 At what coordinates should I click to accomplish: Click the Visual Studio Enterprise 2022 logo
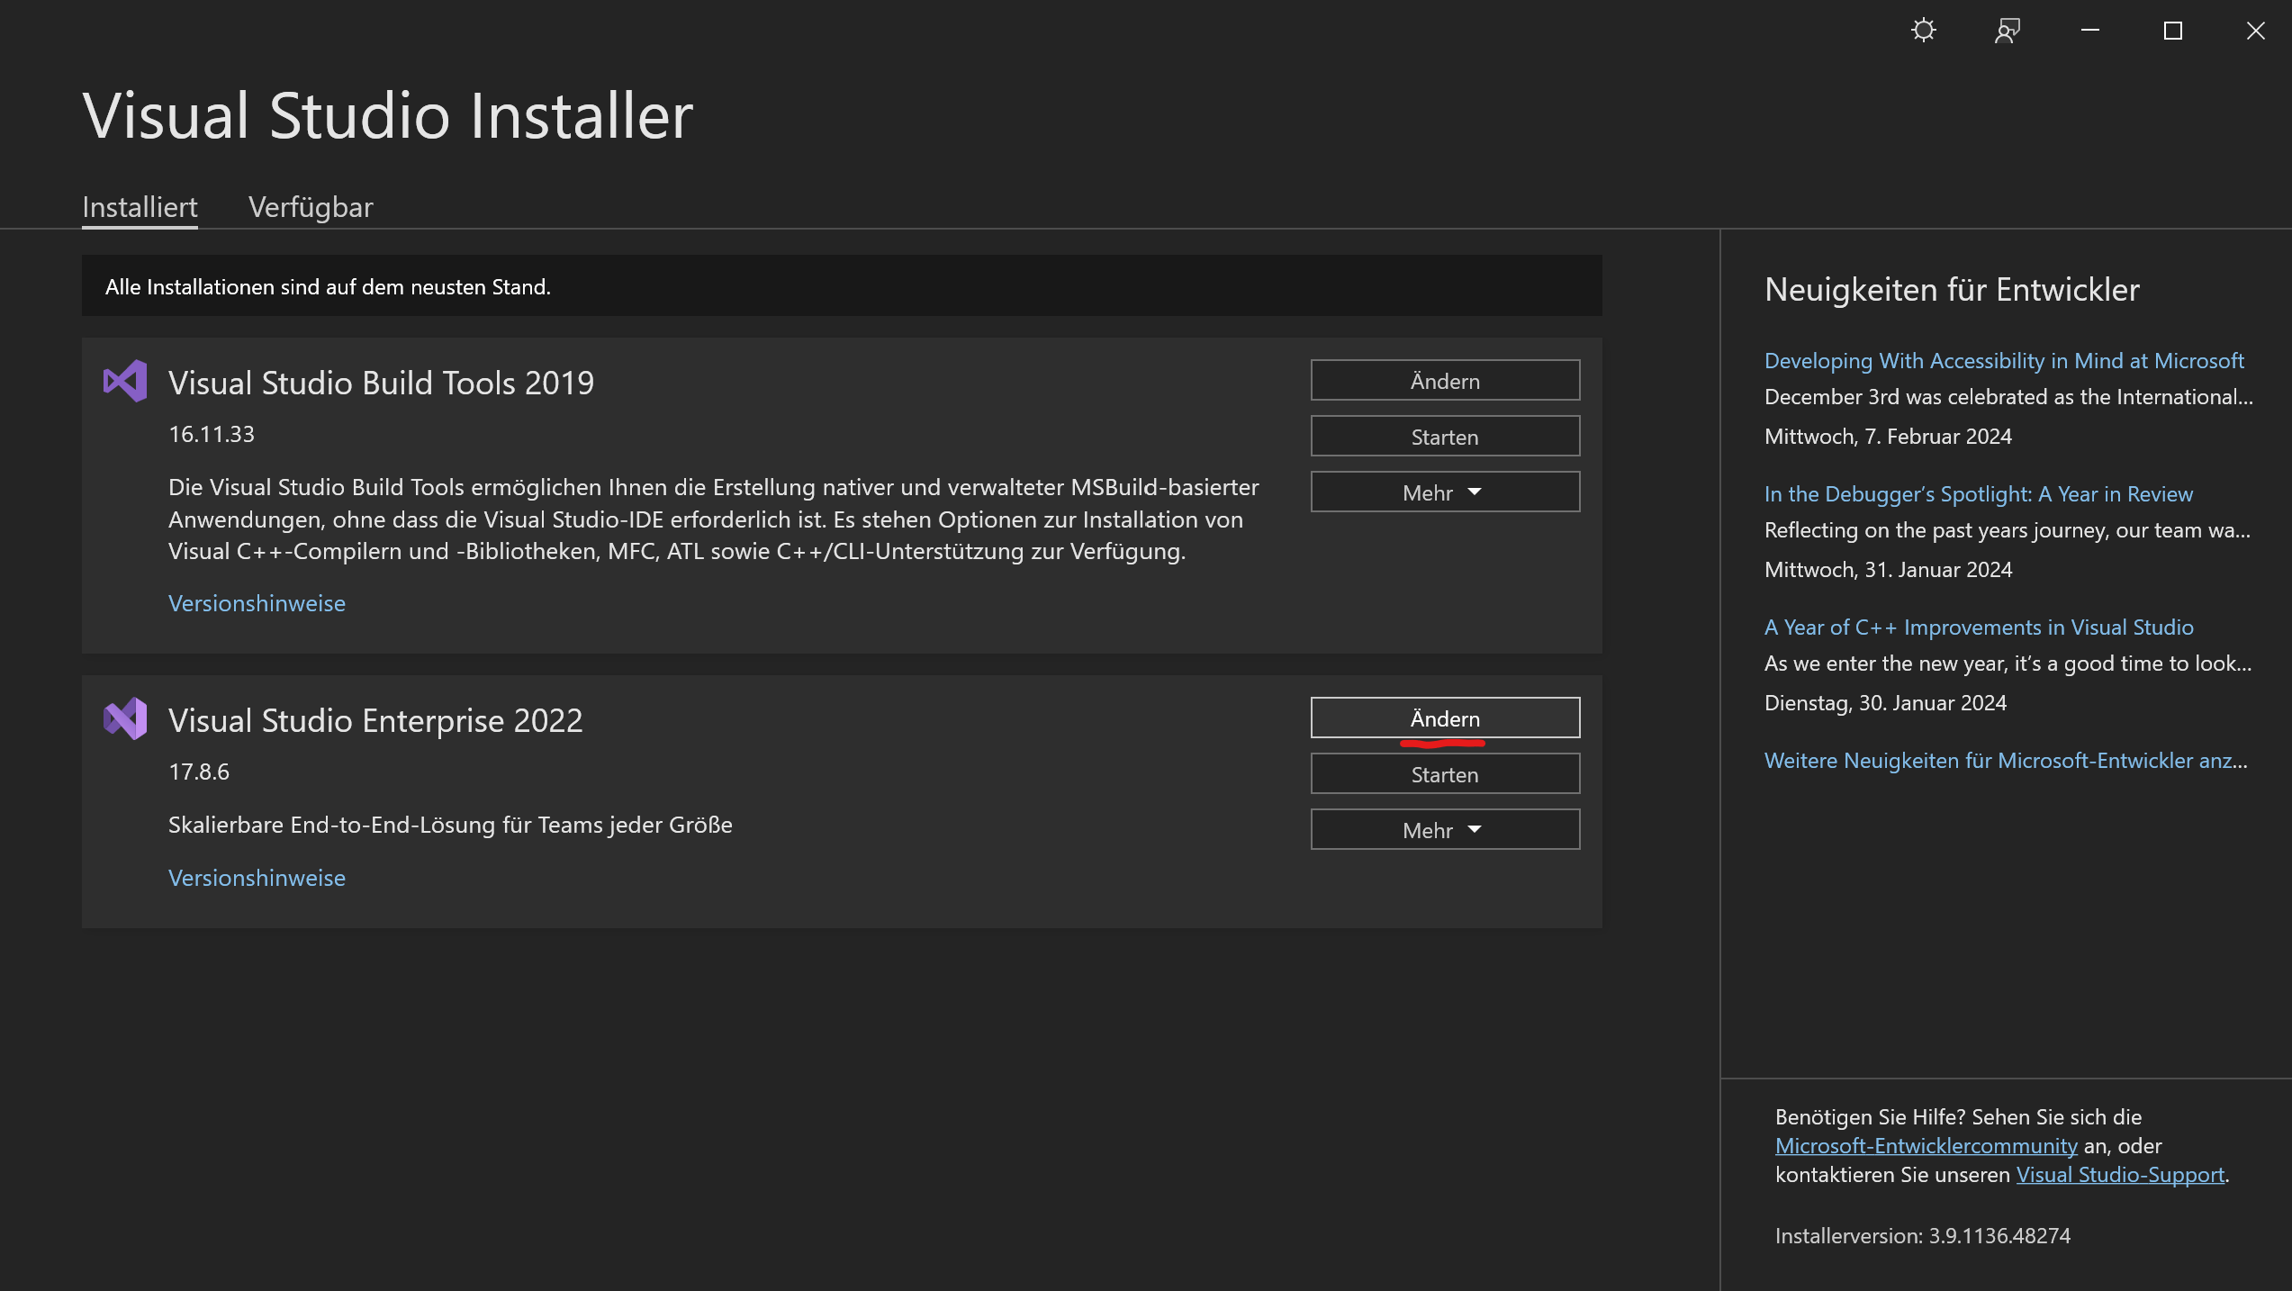(125, 718)
